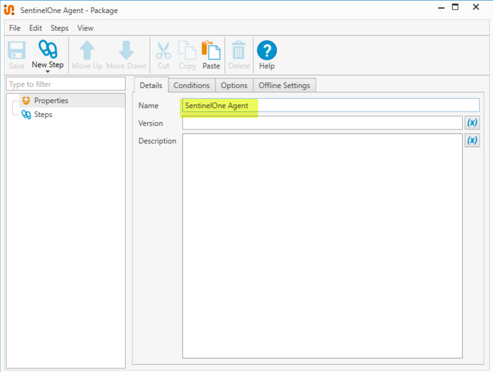
Task: Select Steps in the tree
Action: tap(43, 114)
